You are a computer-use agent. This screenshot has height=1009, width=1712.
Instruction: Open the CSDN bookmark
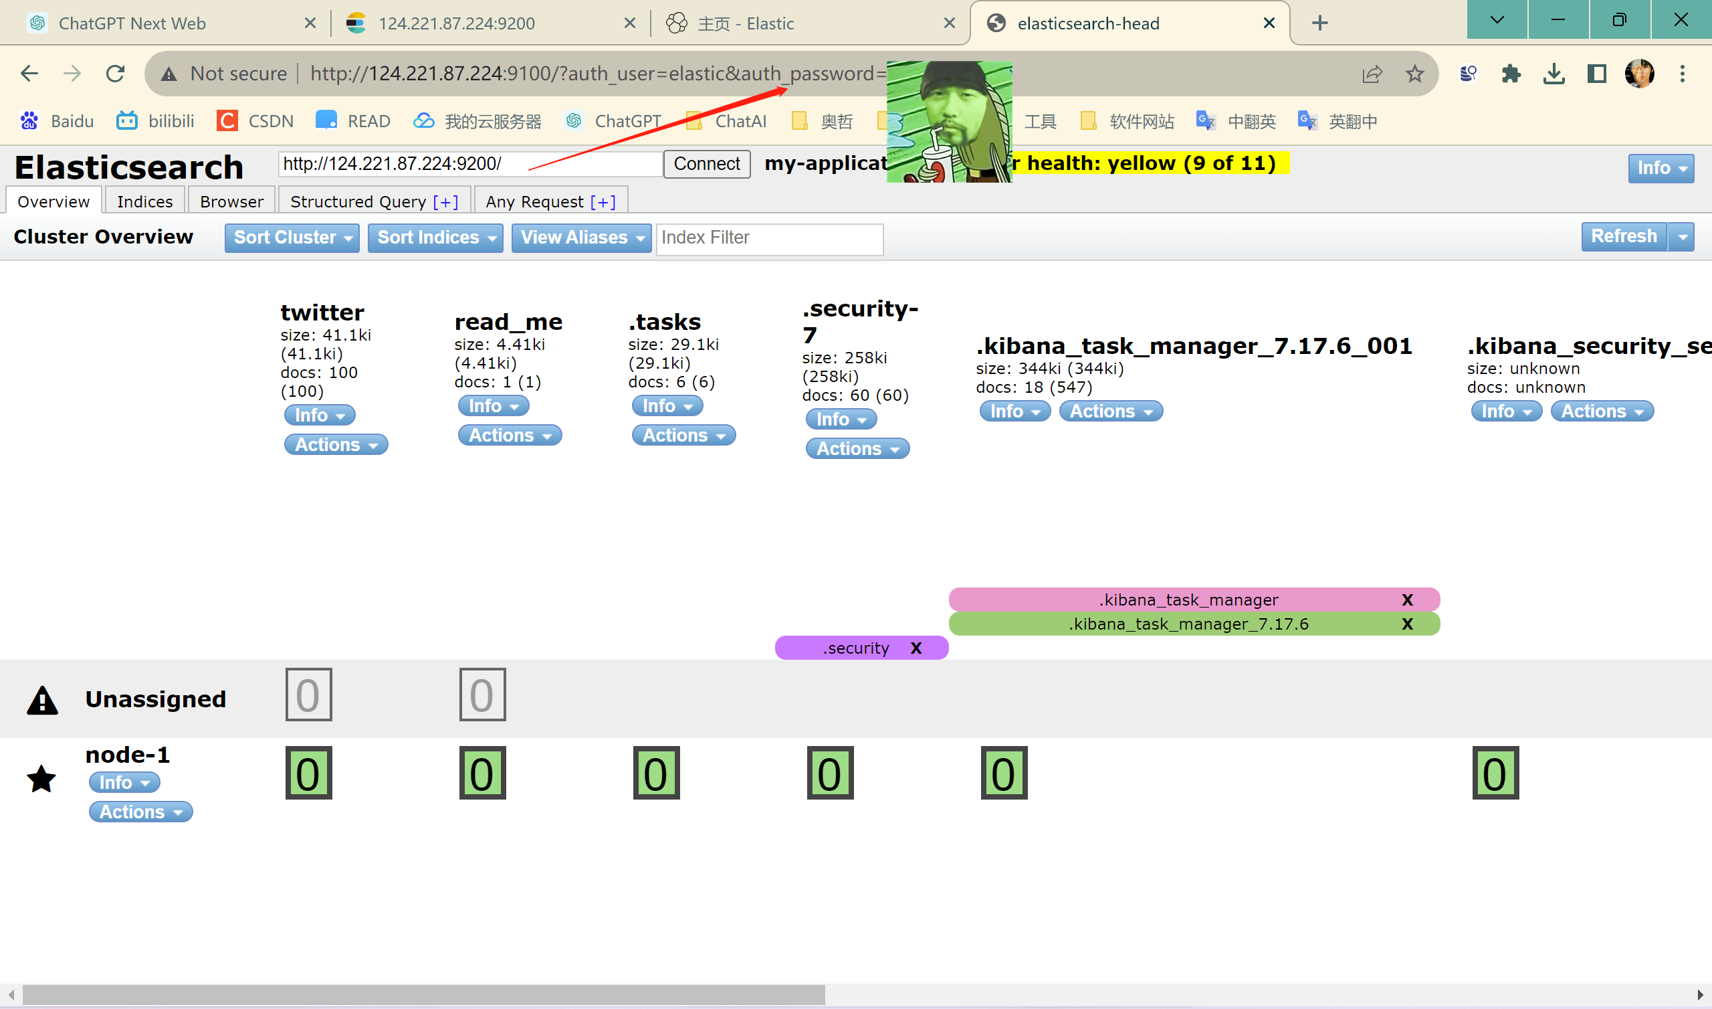[x=270, y=120]
